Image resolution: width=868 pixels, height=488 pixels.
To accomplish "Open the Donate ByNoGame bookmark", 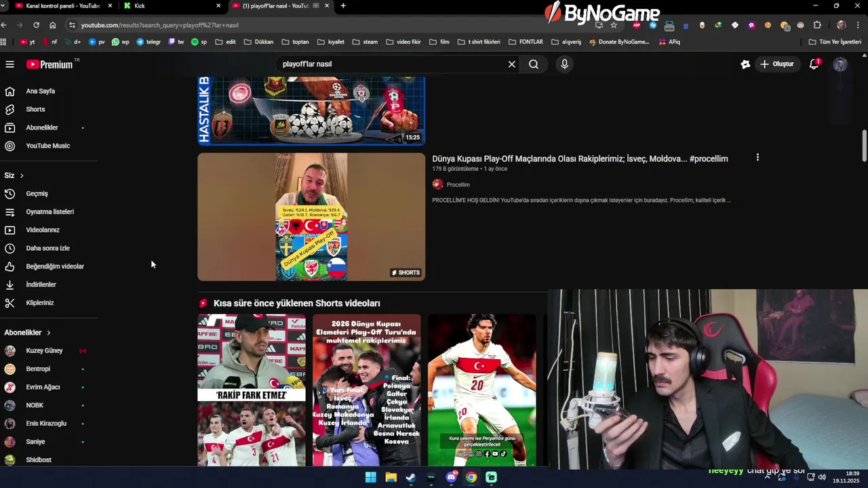I will pyautogui.click(x=618, y=42).
